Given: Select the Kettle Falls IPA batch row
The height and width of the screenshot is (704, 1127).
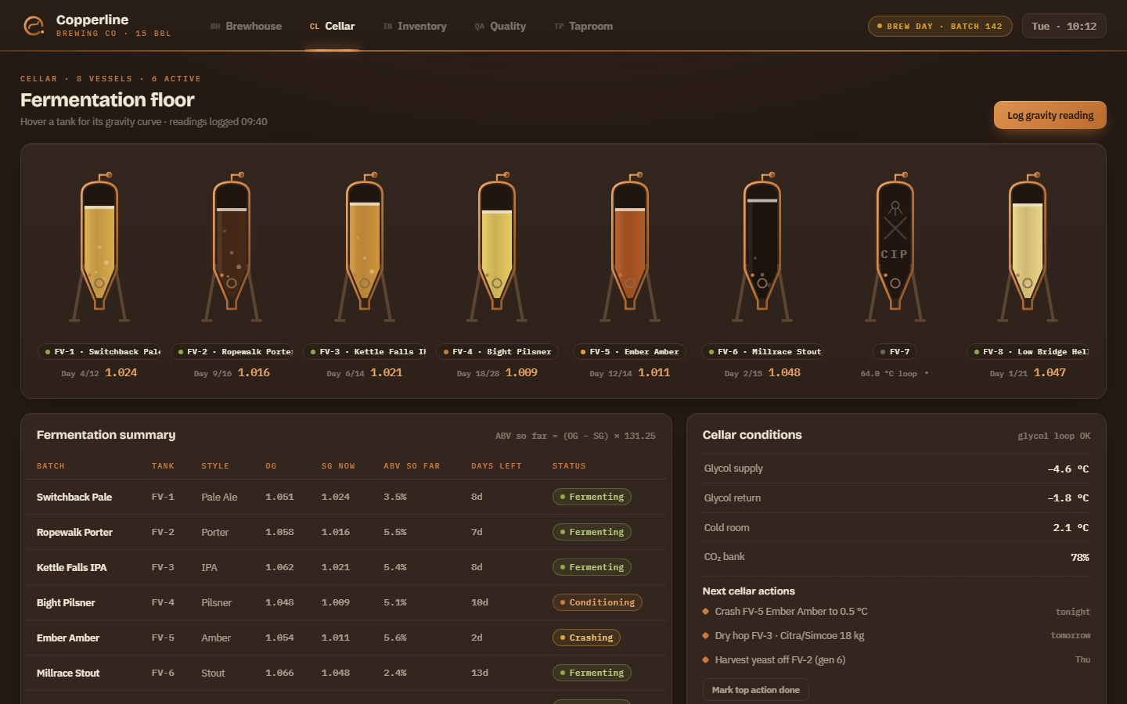Looking at the screenshot, I should (x=344, y=567).
